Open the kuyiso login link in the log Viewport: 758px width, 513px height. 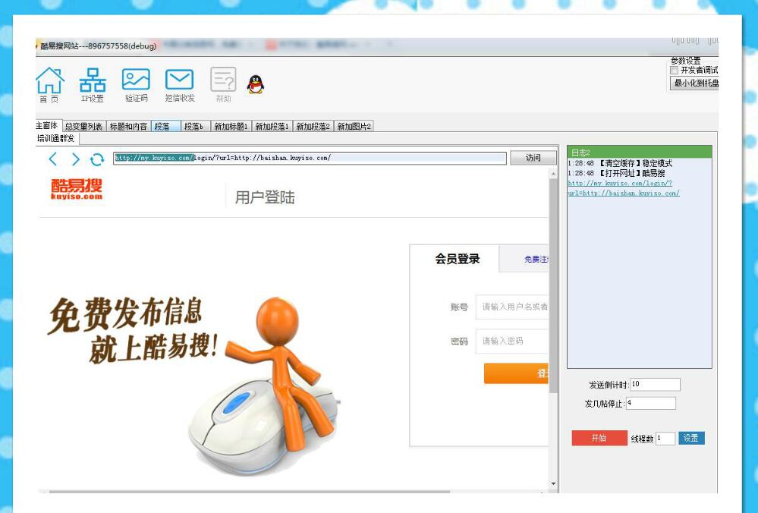(624, 188)
